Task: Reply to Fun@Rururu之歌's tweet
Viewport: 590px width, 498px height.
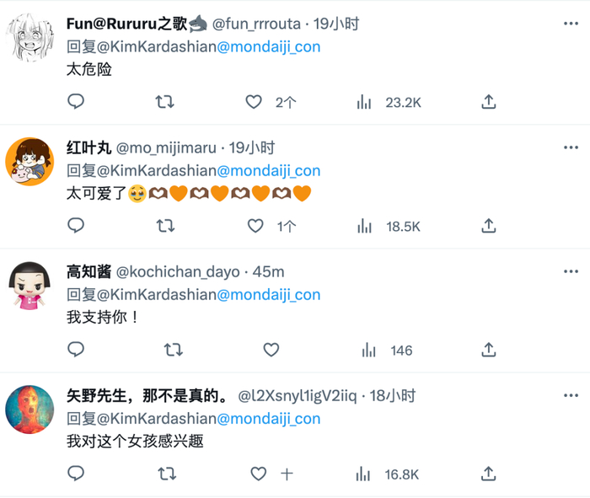Action: [76, 102]
